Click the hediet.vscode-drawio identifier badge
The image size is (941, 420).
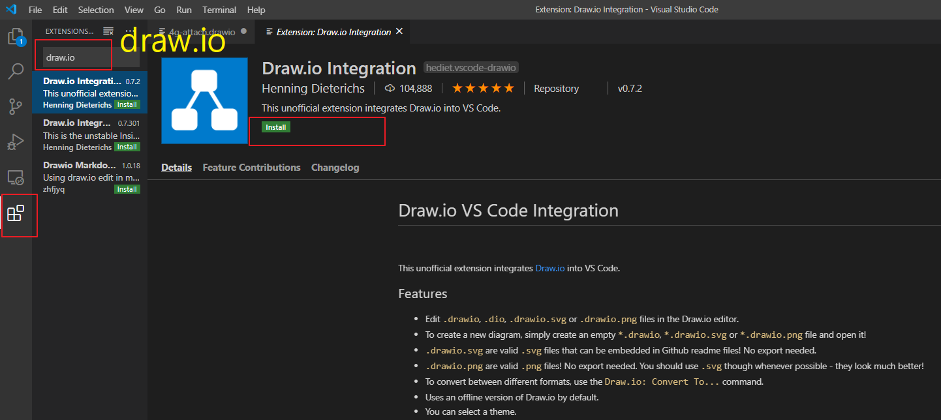point(471,68)
